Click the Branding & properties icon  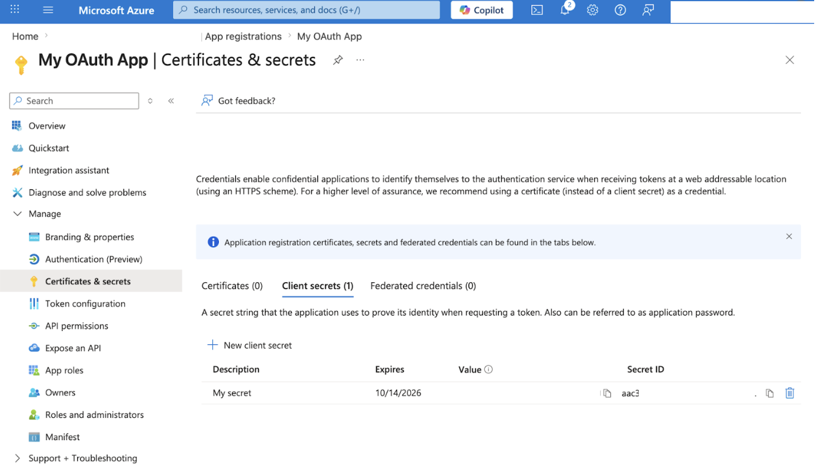[34, 237]
